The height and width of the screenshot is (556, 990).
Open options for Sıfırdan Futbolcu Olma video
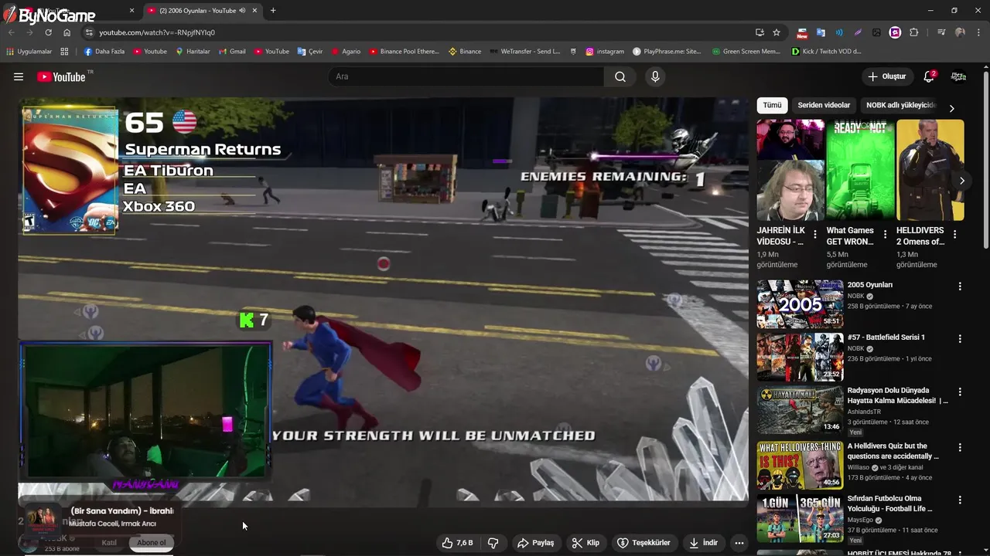coord(960,500)
